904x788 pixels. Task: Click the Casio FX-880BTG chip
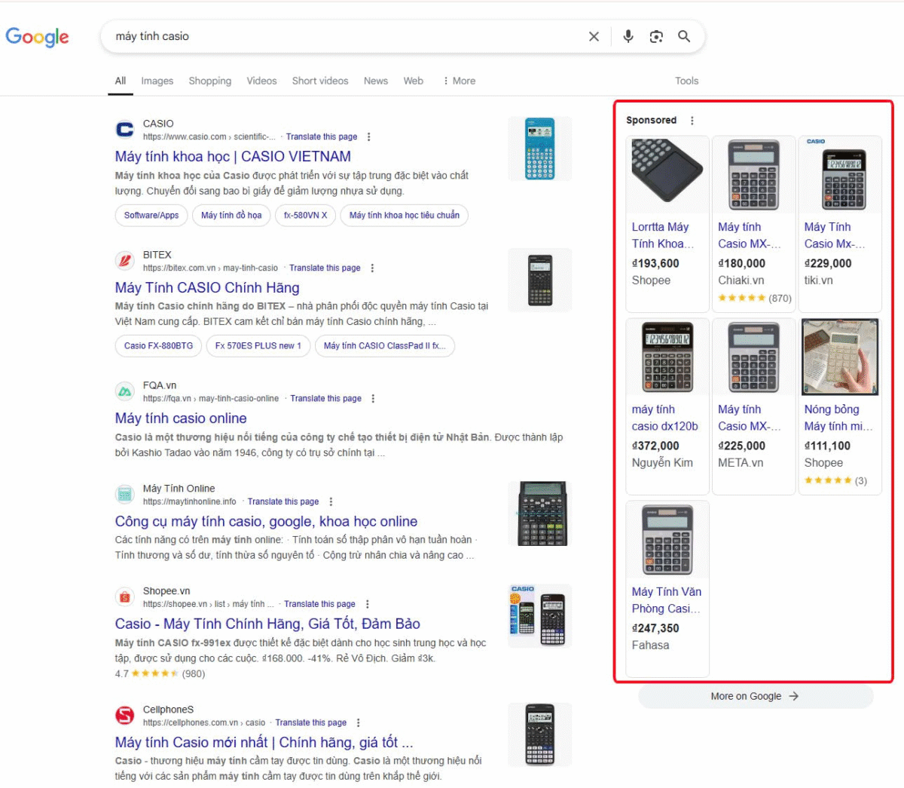tap(158, 346)
